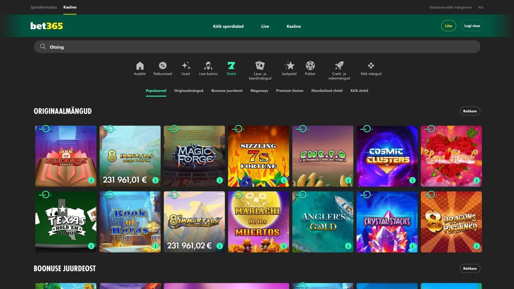
Task: Switch to the Klassikalised slotid tab
Action: (x=327, y=91)
